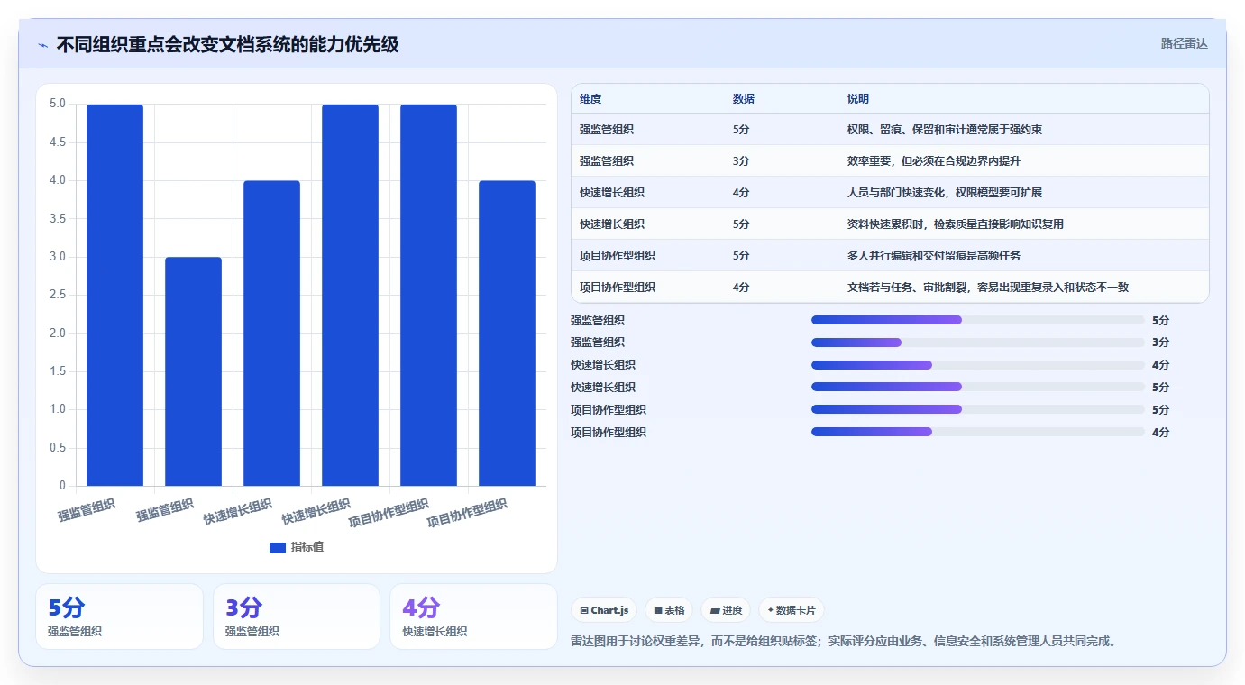
Task: Open the 4分 快速增长组织 data card
Action: coord(473,616)
